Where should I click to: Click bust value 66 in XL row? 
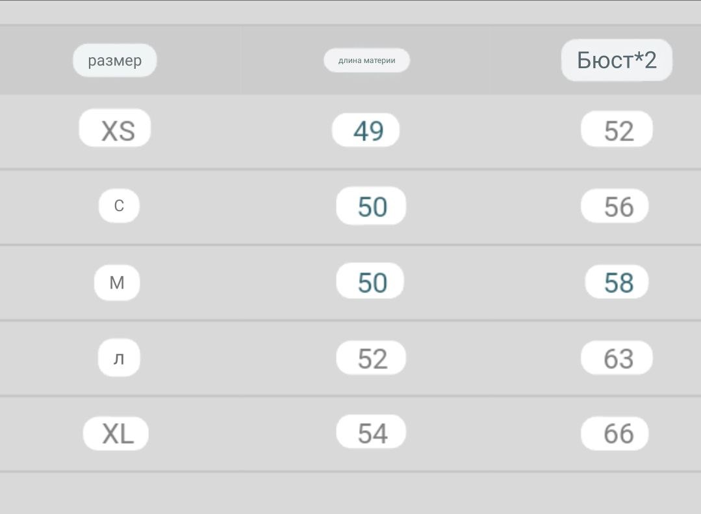(x=615, y=433)
